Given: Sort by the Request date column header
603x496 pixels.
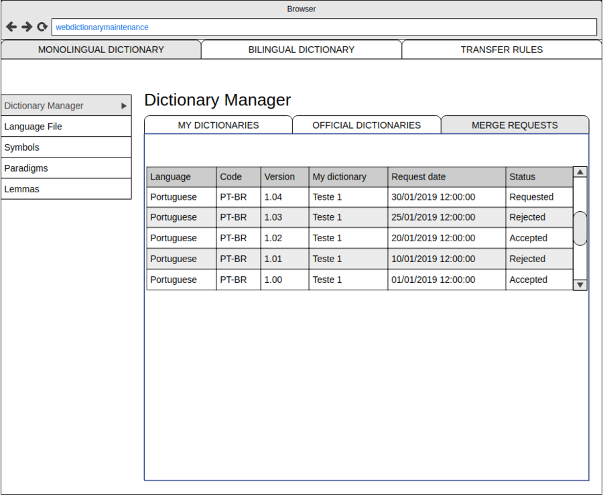Looking at the screenshot, I should pyautogui.click(x=446, y=177).
